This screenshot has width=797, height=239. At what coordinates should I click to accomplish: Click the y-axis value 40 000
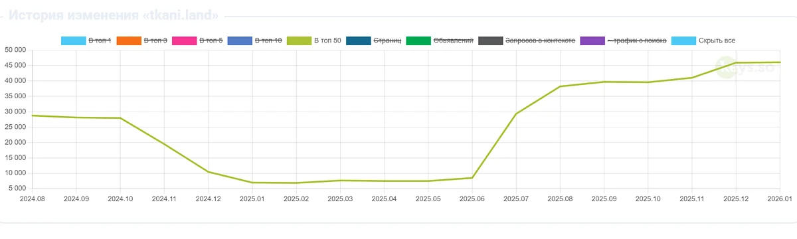[x=15, y=80]
